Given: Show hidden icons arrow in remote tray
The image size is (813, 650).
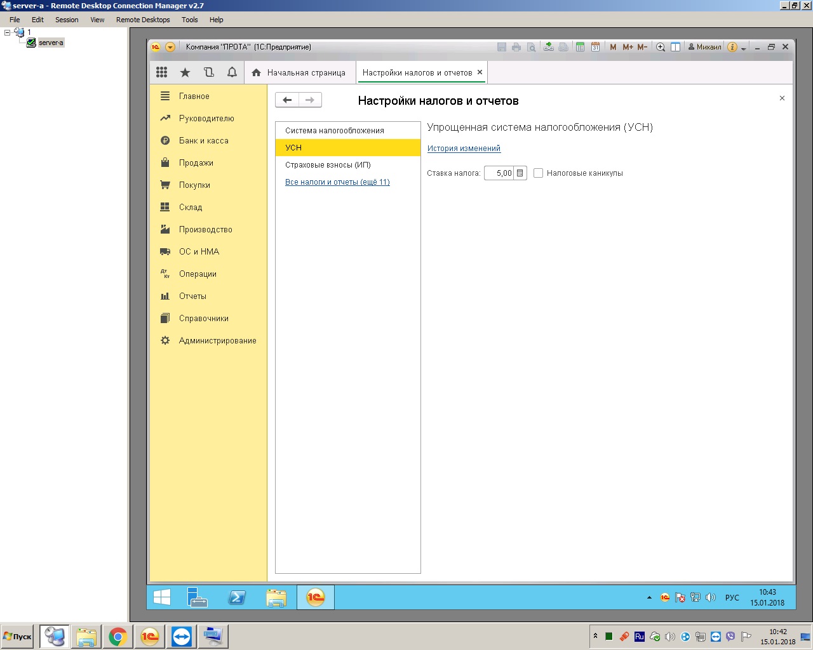Looking at the screenshot, I should (649, 597).
